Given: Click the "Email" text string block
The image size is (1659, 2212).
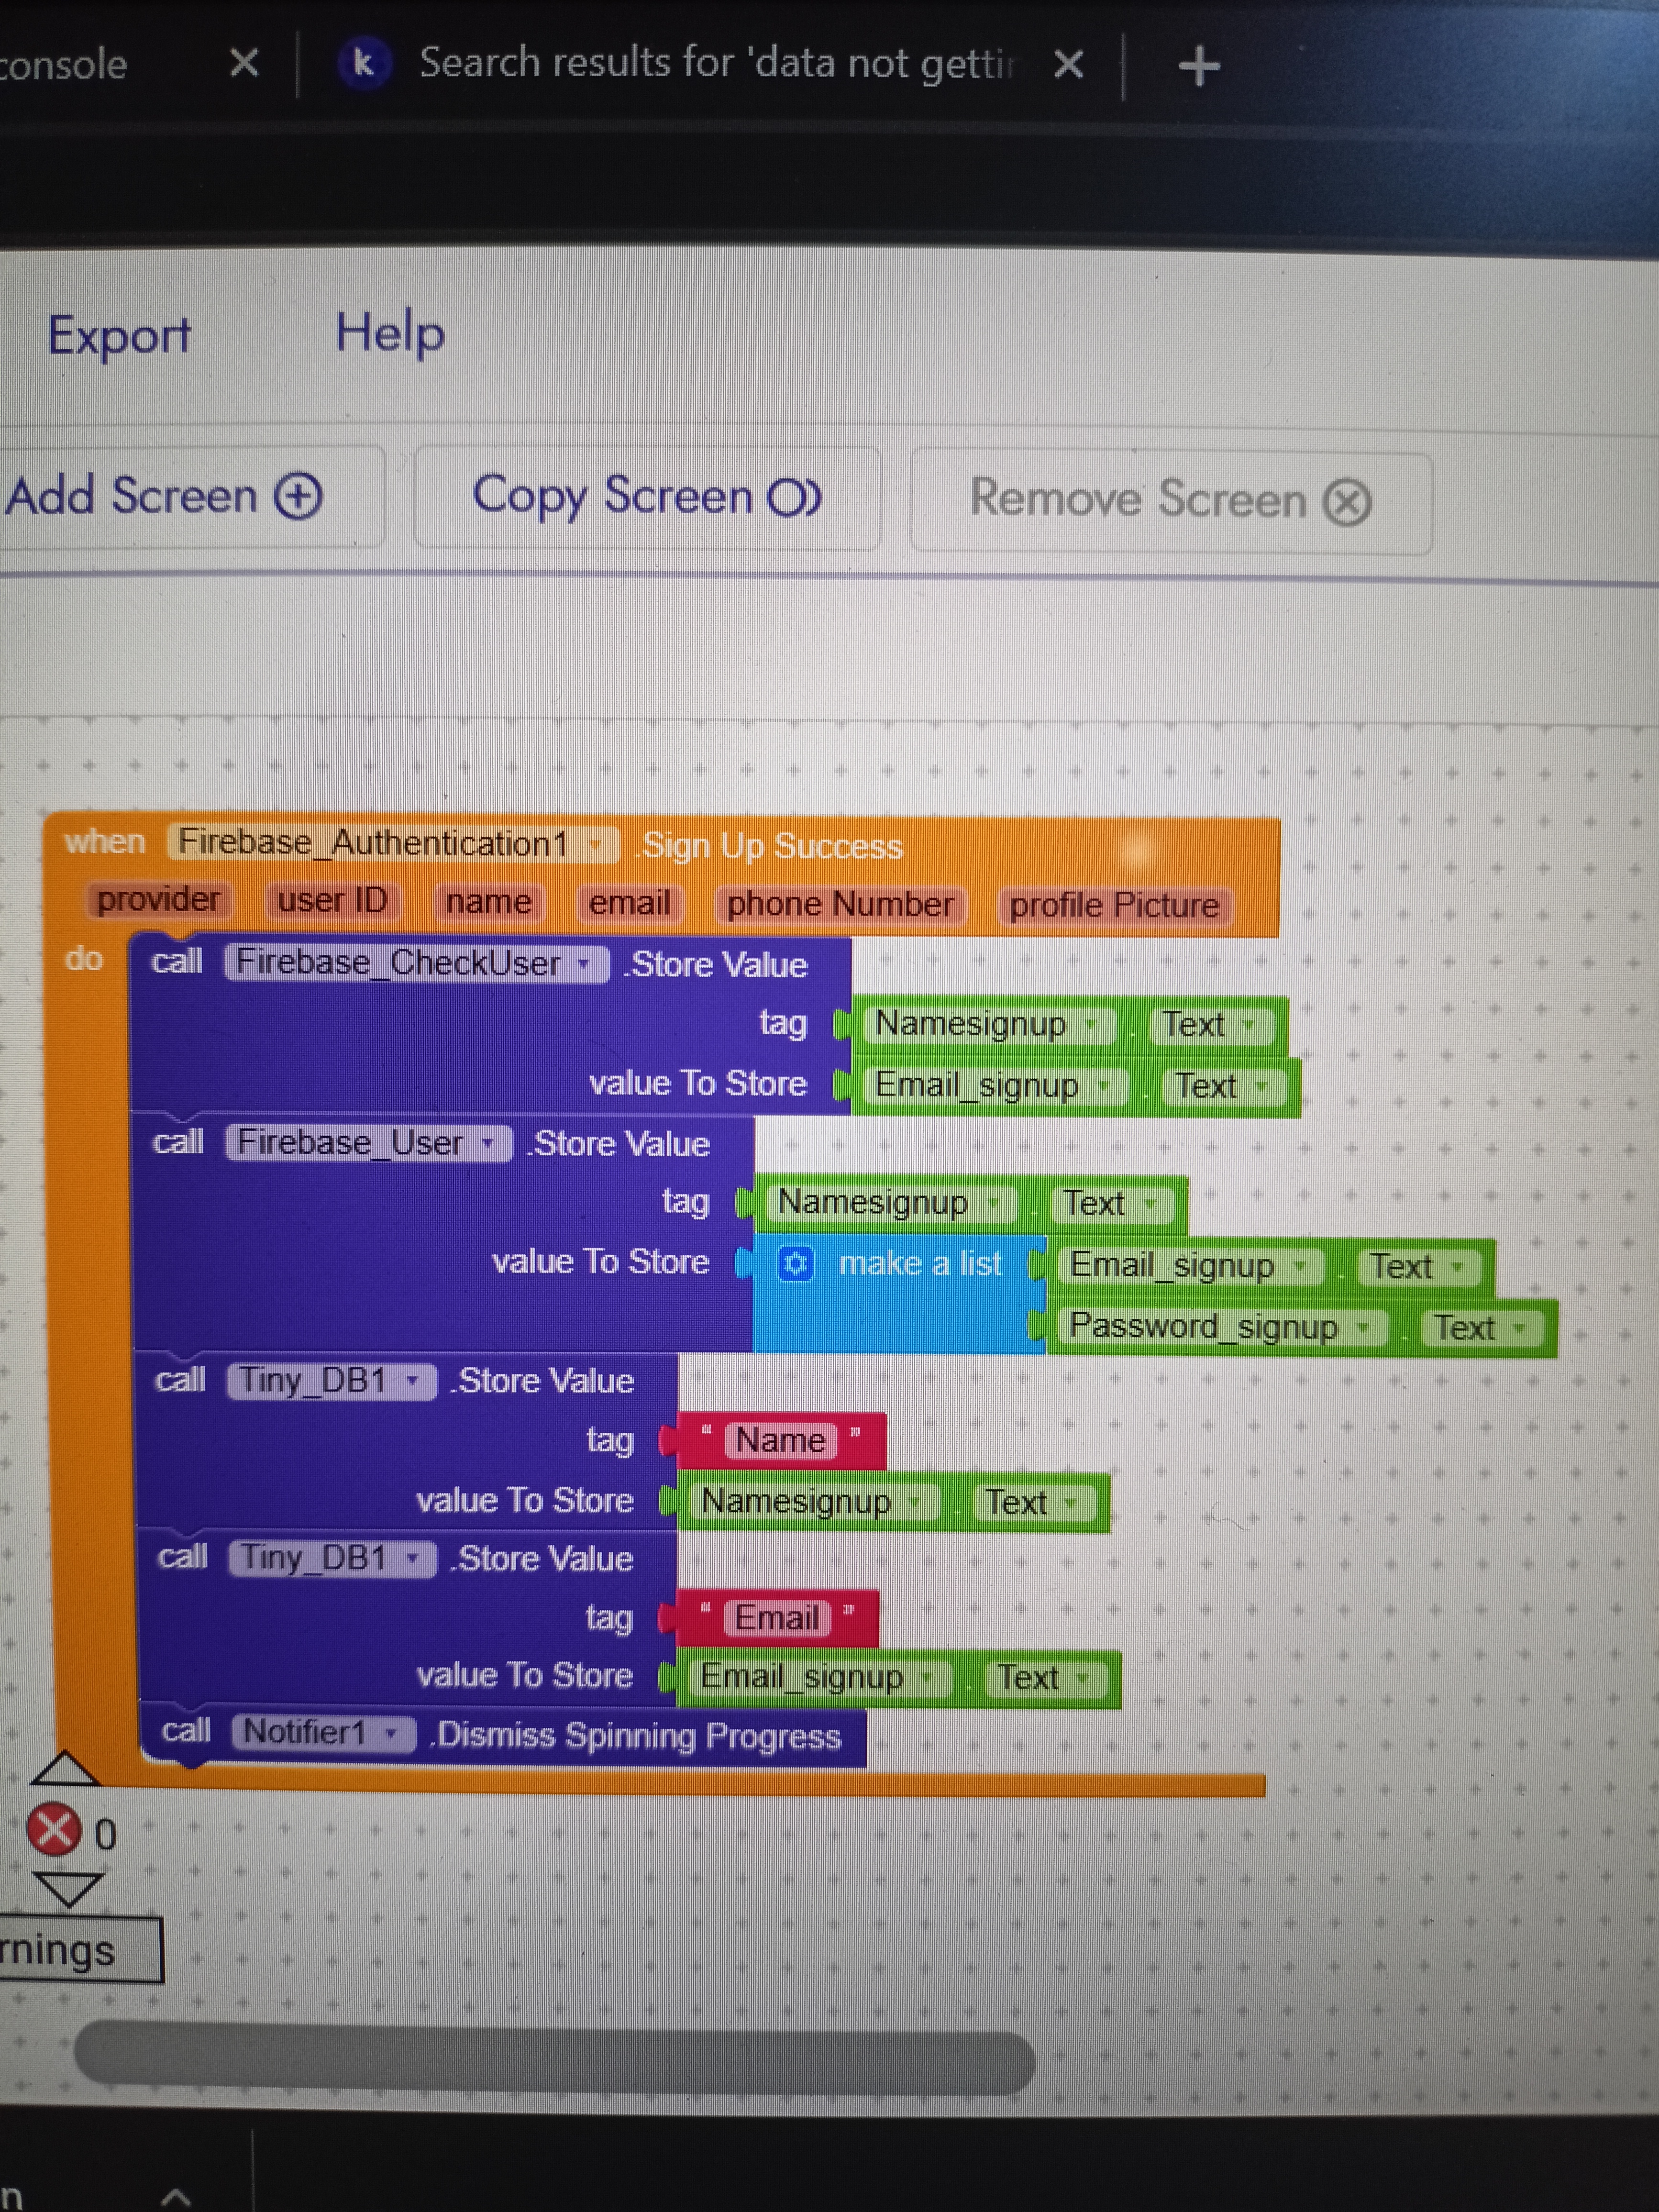Looking at the screenshot, I should coord(777,1619).
